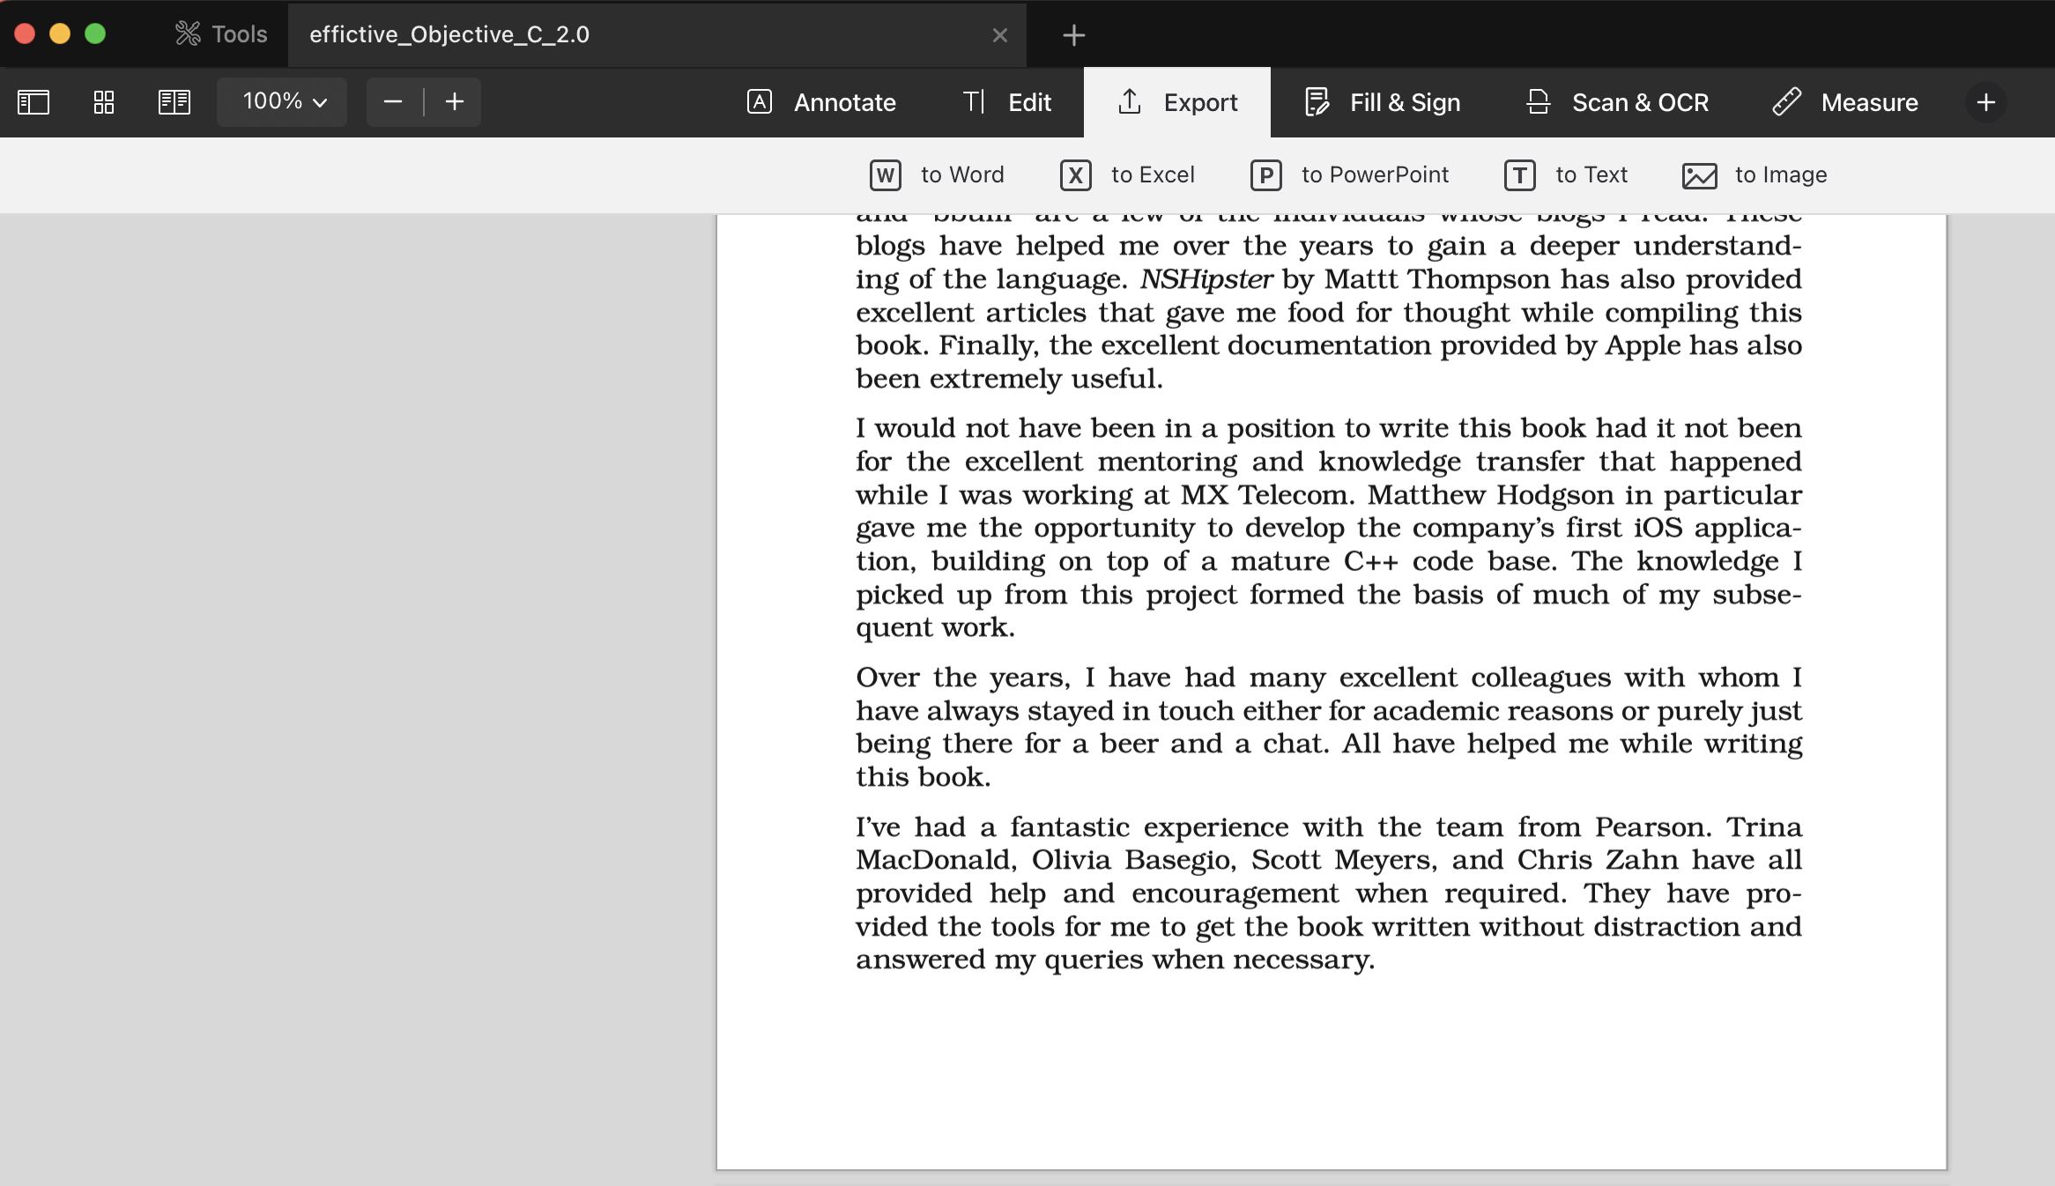Zoom in with the plus button
The height and width of the screenshot is (1186, 2055).
pos(455,102)
